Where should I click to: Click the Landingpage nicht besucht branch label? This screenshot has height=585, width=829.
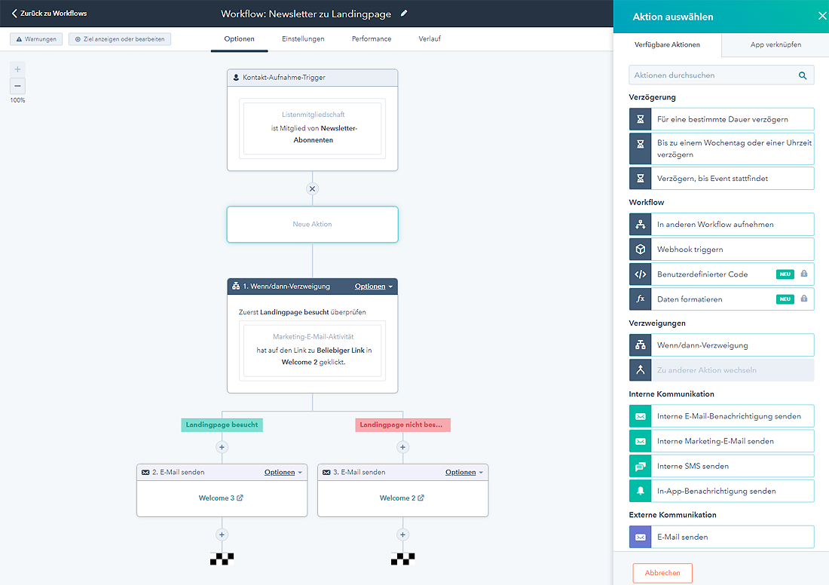point(403,424)
